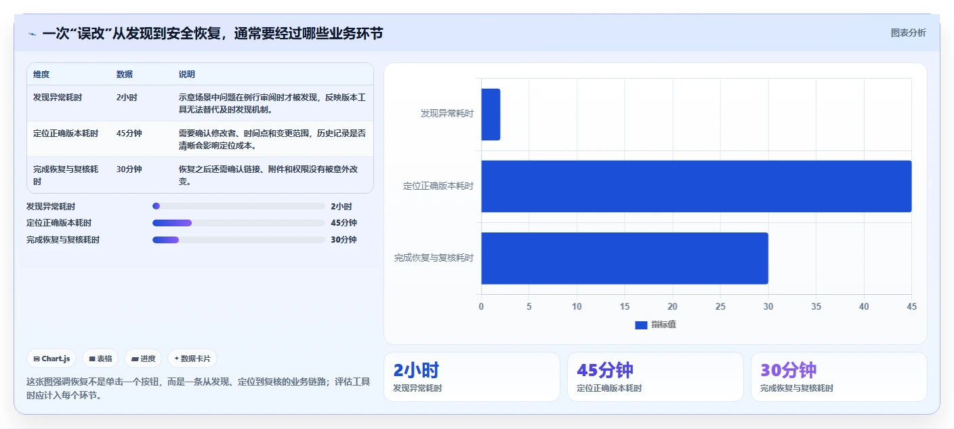
Task: Click the 定位正确版本耗时 chart bar
Action: [697, 186]
